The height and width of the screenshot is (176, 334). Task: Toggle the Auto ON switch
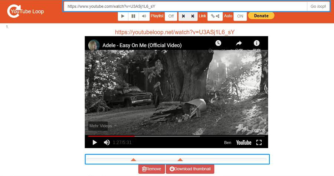(240, 16)
